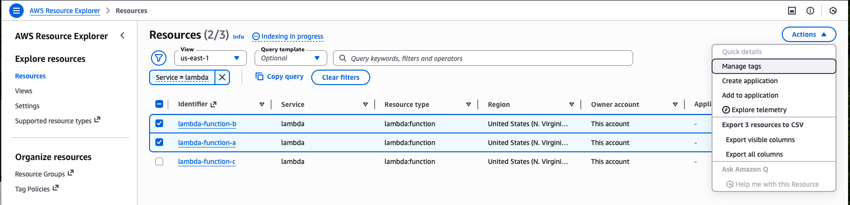Select Add to application menu item
This screenshot has width=850, height=205.
(774, 95)
